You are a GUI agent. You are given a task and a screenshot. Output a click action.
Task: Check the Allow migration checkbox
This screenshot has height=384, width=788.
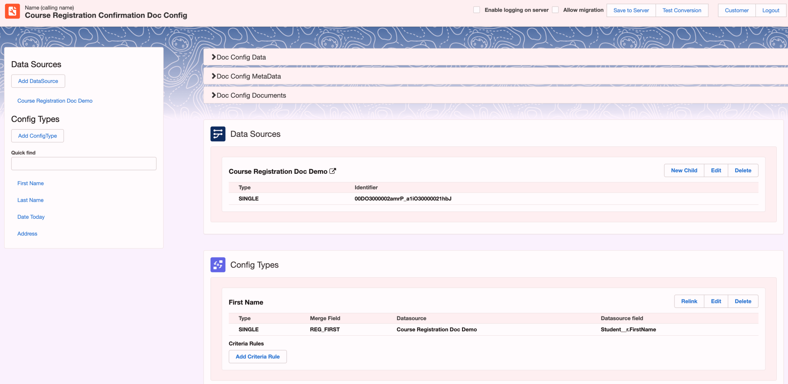pos(555,9)
